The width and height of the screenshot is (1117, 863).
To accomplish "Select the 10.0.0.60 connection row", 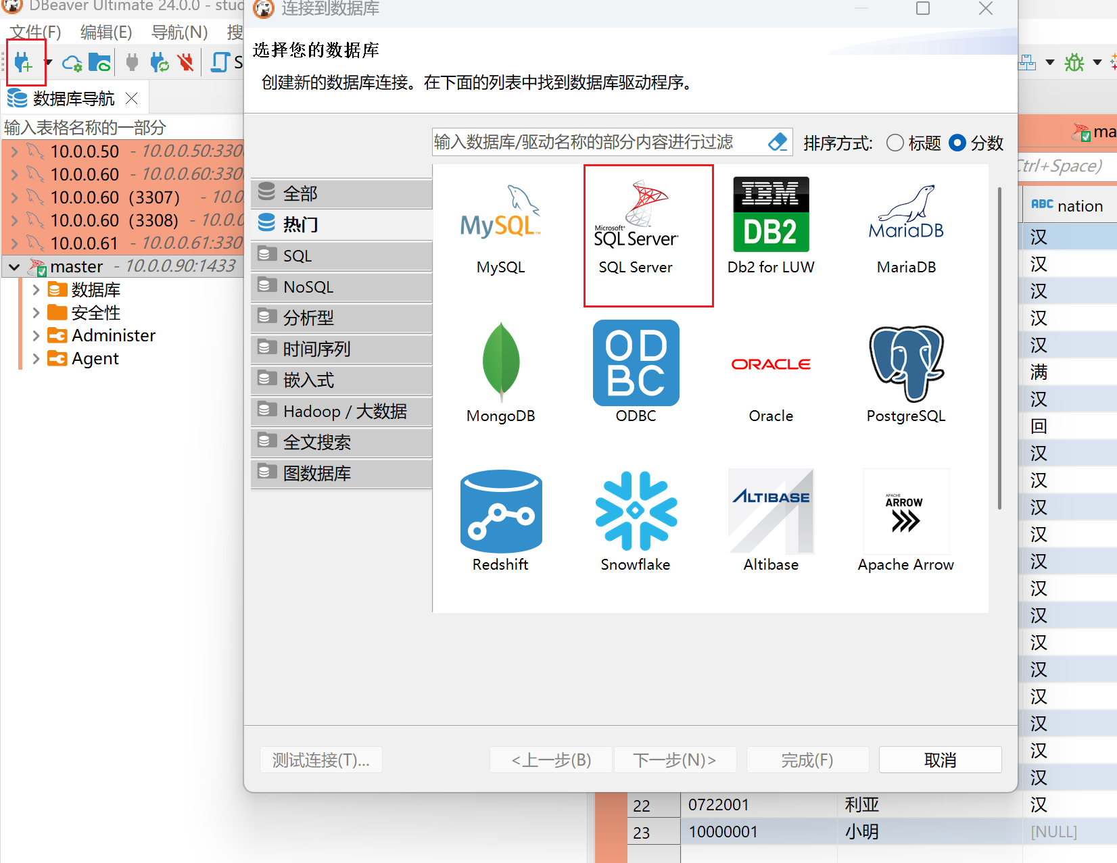I will tap(123, 174).
